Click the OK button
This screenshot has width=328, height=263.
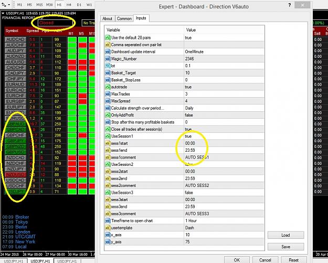tap(237, 260)
